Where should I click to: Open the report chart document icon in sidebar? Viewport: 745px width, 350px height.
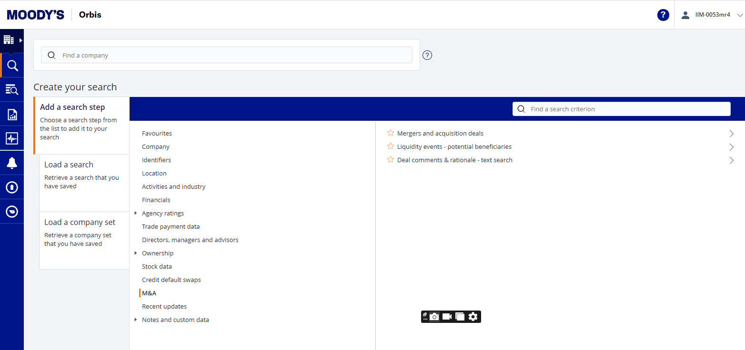tap(12, 114)
